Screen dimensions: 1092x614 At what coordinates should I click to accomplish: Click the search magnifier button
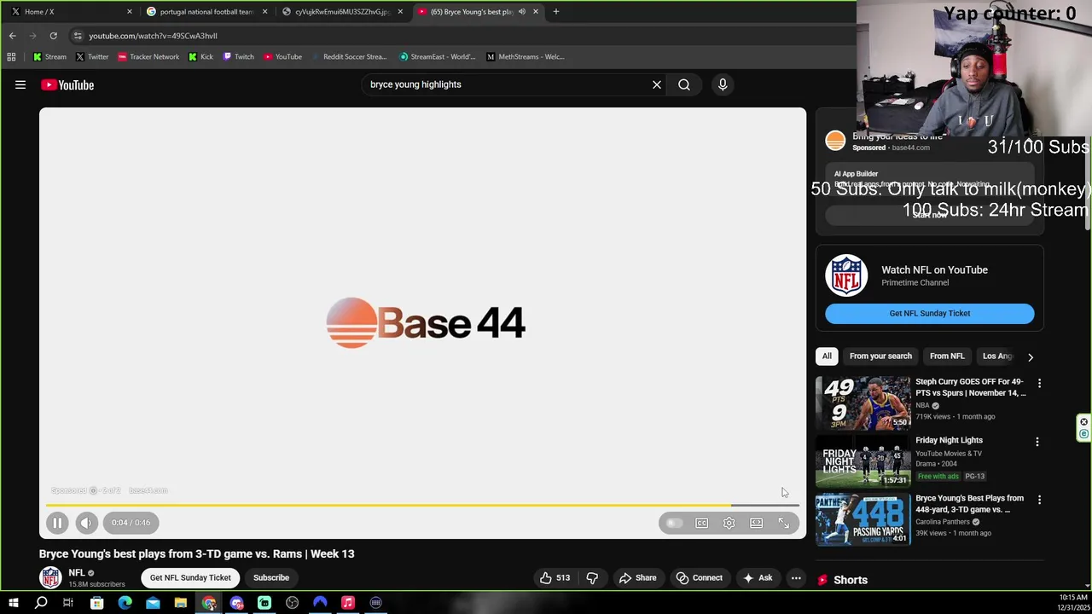684,84
